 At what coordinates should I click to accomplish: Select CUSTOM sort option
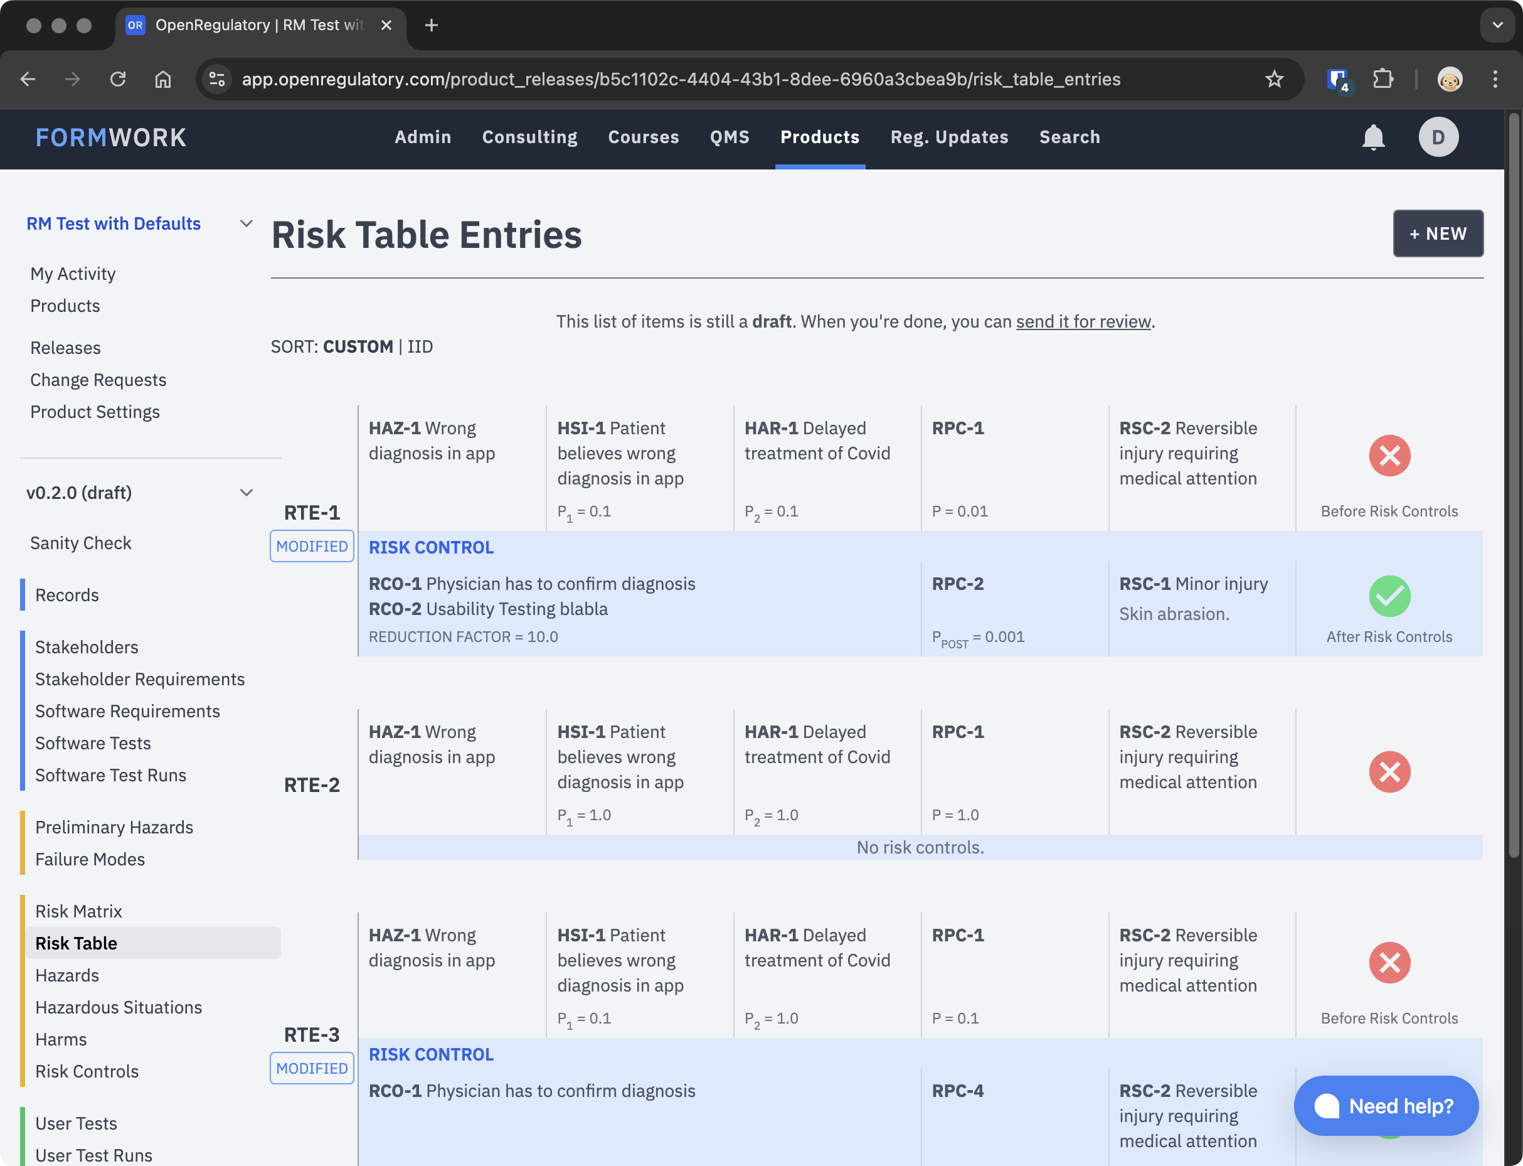tap(358, 346)
